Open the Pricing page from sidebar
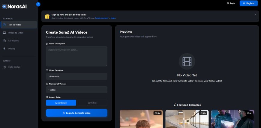261x128 pixels. pos(19,49)
